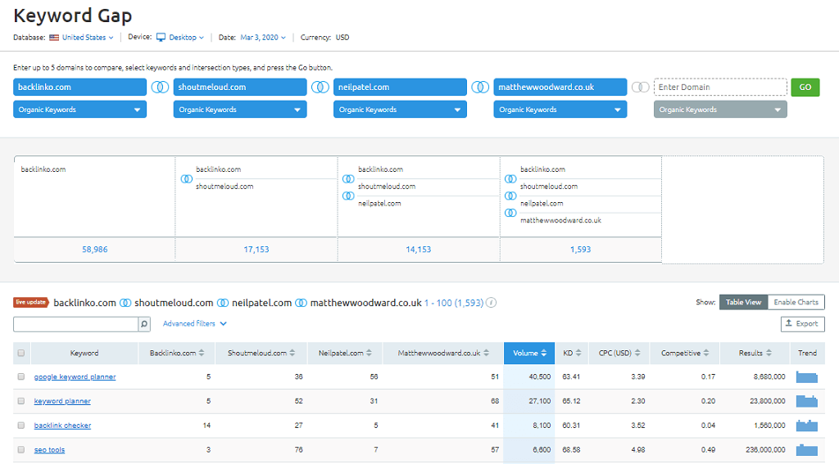Sort by the Volume column
This screenshot has height=464, width=839.
point(529,353)
